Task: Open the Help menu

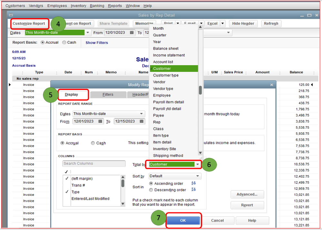Action: coord(147,6)
